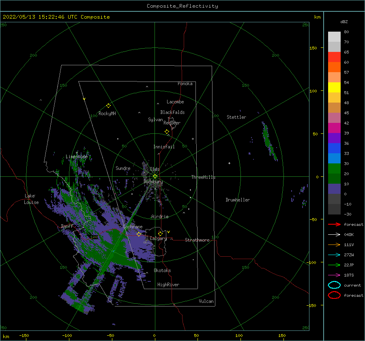Screen dimensions: 365x341
Task: Click the orange 111V arrow in legend
Action: click(334, 244)
